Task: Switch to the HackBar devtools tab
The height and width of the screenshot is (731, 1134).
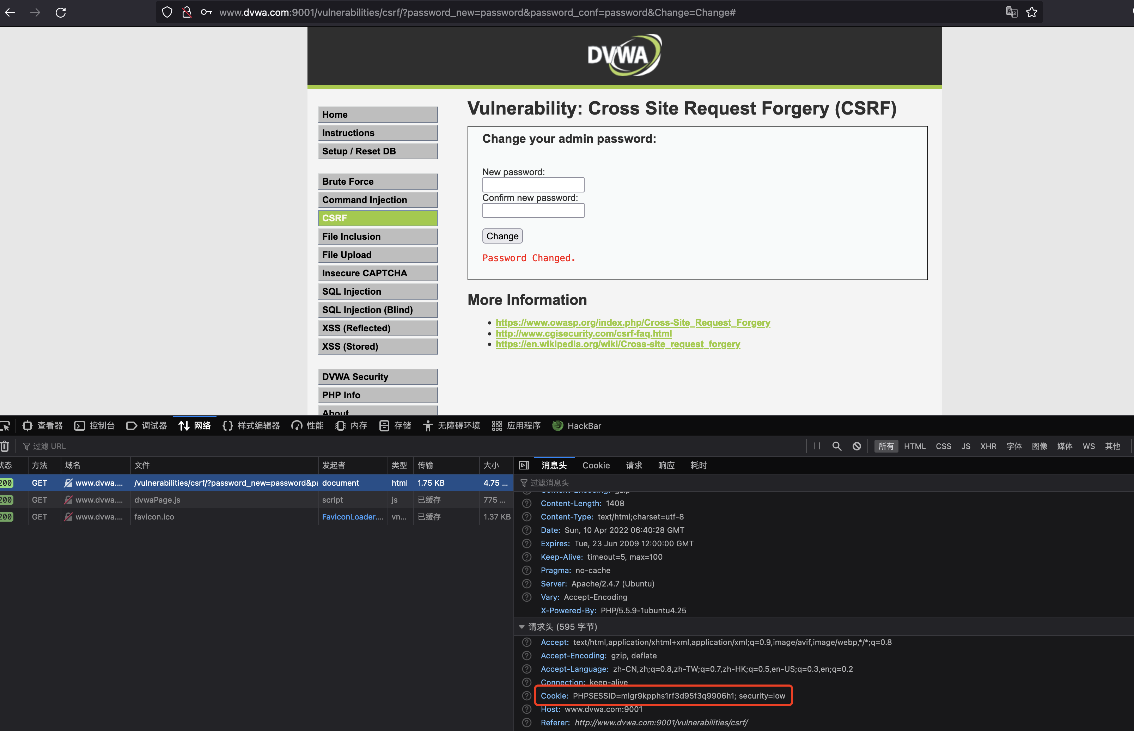Action: 578,426
